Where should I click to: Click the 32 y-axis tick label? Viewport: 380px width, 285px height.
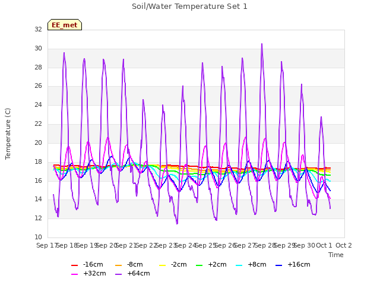click(x=38, y=29)
